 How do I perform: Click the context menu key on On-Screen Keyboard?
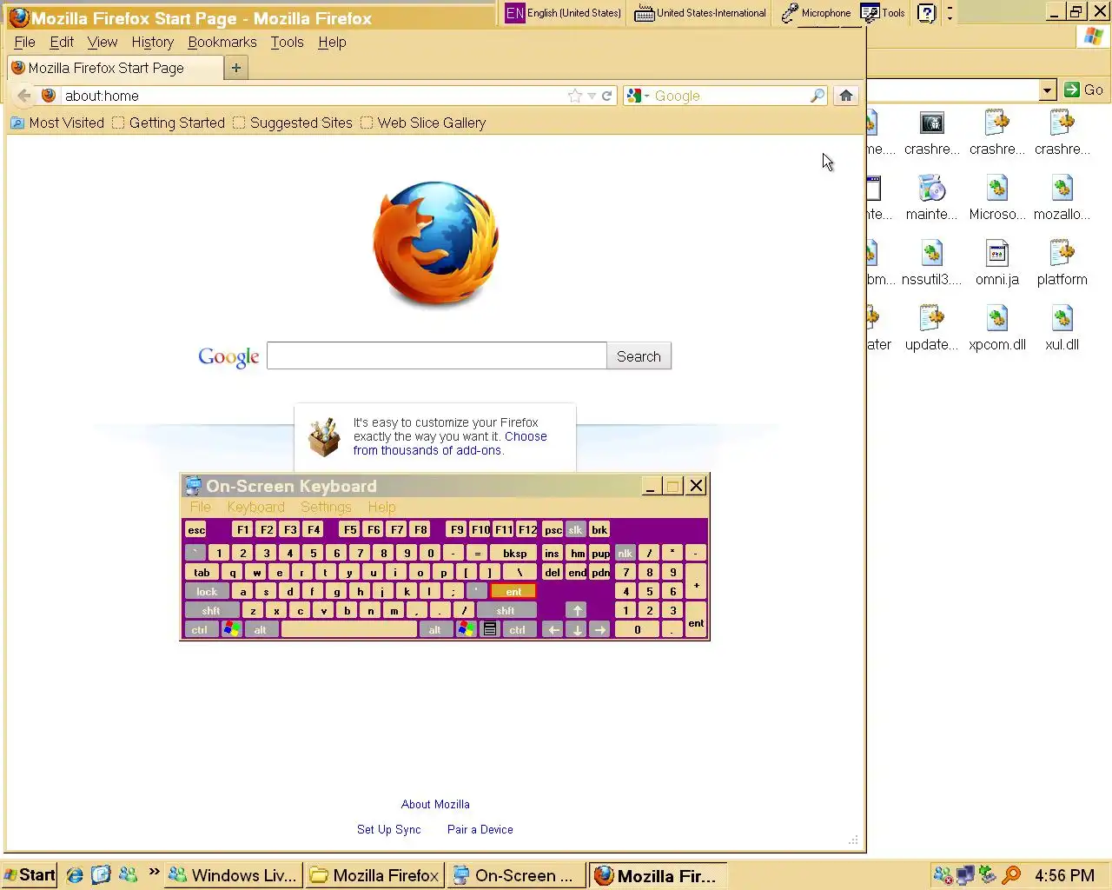490,629
